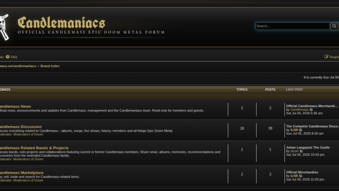Click date Sun Jul 05, 2026 8:30 am

305,133
